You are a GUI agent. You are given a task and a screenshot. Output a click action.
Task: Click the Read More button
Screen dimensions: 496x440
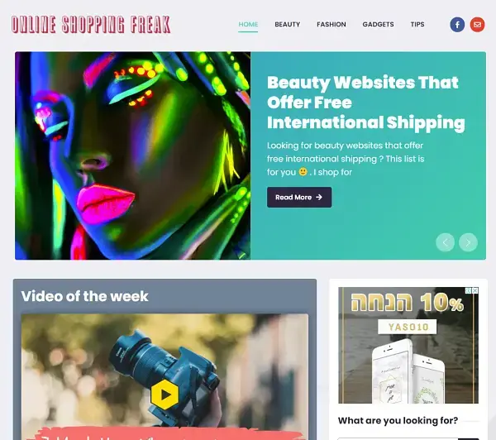point(299,197)
